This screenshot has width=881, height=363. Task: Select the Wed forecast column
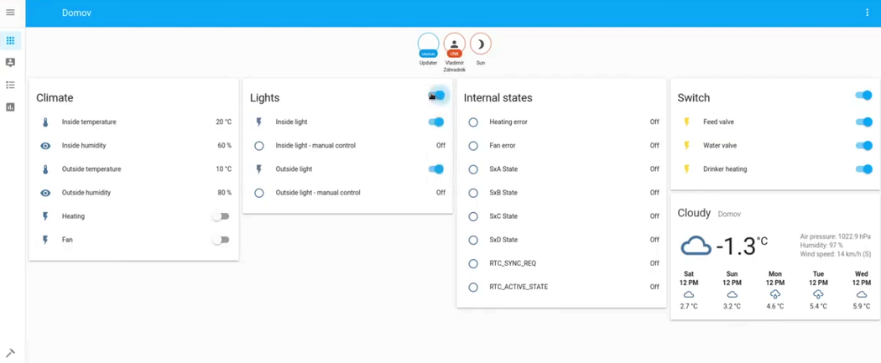tap(861, 289)
